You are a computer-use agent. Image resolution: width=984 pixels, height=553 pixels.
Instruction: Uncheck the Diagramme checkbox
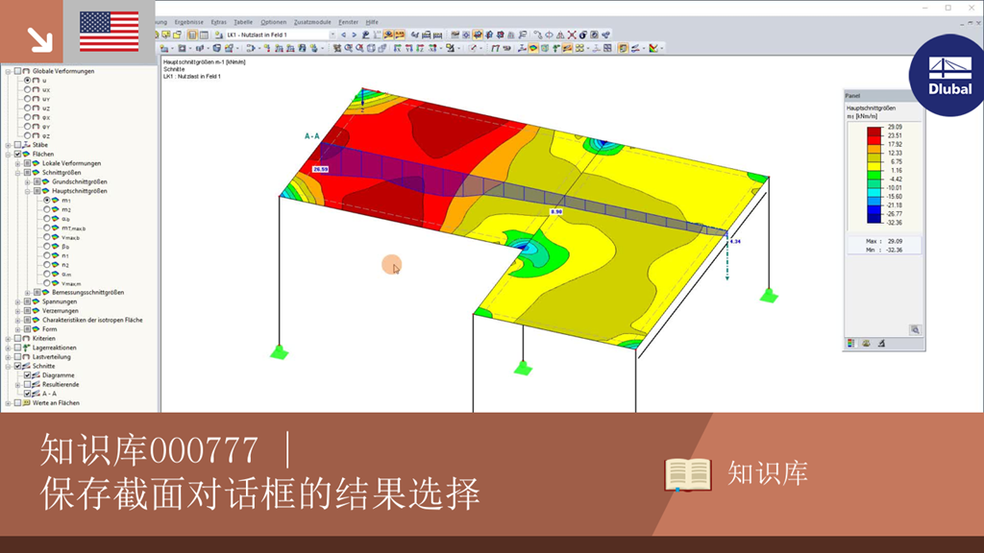pos(28,375)
